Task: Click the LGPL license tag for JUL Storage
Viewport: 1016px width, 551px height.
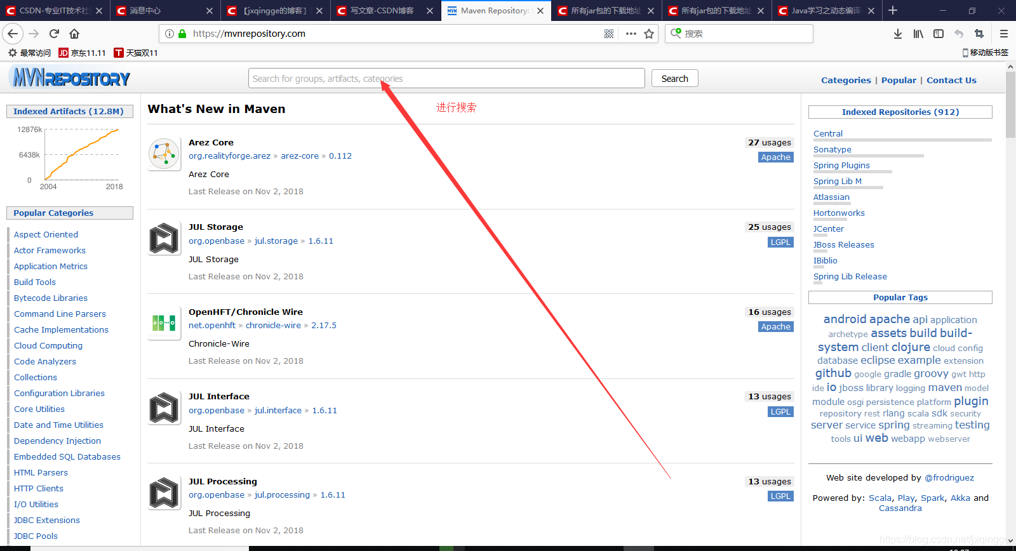Action: point(780,242)
